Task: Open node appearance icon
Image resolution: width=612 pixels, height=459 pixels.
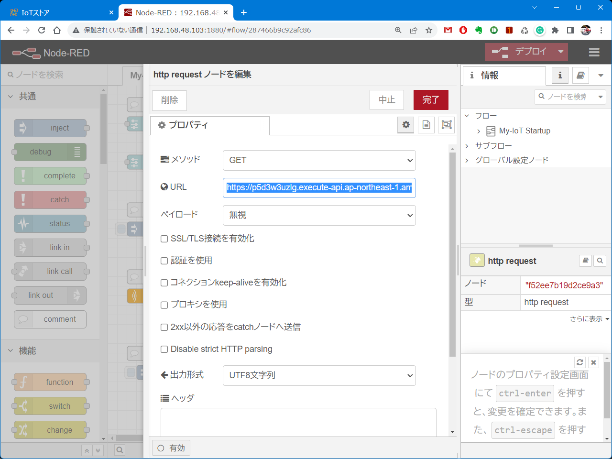Action: [x=447, y=125]
